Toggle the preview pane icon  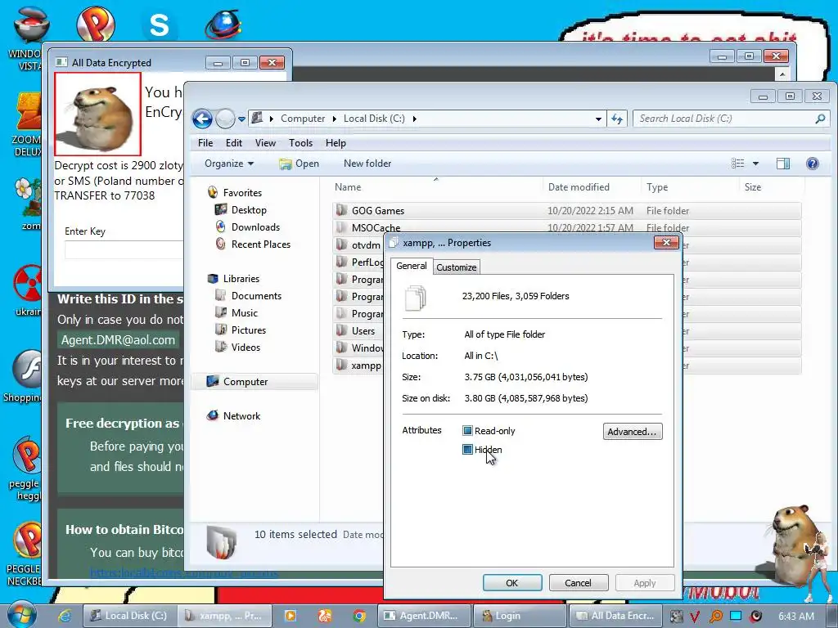pos(783,164)
